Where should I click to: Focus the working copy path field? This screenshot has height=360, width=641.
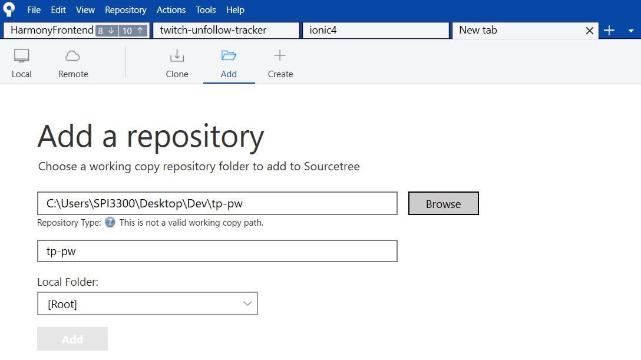[217, 203]
